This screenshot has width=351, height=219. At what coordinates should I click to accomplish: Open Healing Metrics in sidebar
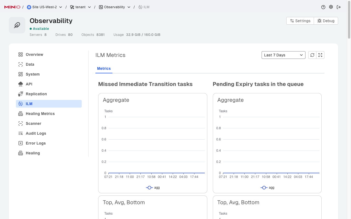click(40, 114)
